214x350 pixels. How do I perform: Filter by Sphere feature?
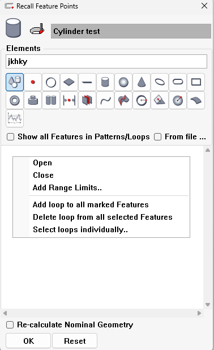click(123, 82)
